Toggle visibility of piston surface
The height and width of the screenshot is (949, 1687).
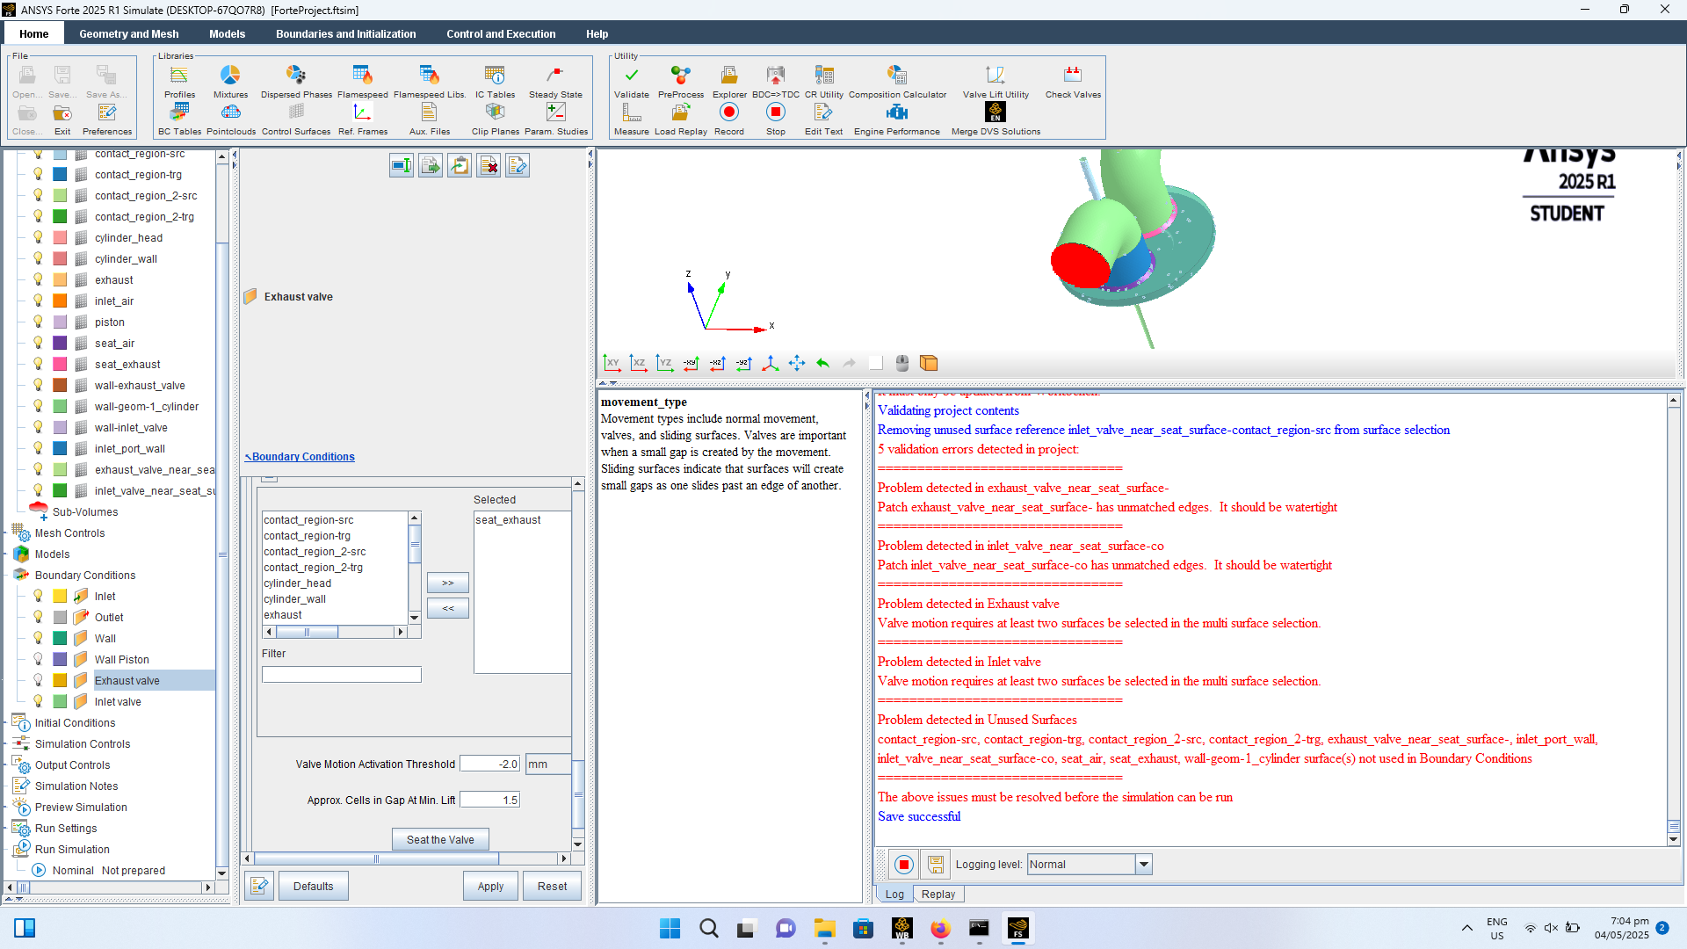coord(38,322)
